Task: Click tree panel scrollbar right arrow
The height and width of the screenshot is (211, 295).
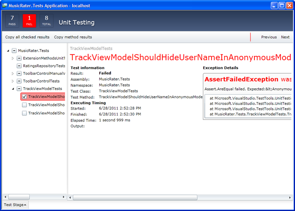Action: [64, 197]
